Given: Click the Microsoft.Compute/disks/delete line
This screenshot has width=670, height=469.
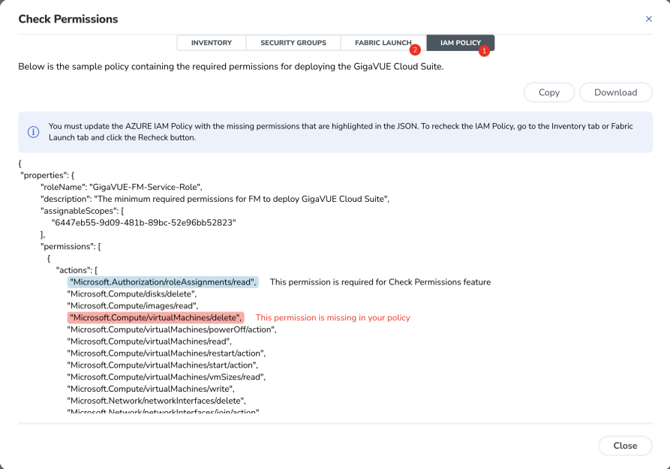Looking at the screenshot, I should click(x=132, y=294).
